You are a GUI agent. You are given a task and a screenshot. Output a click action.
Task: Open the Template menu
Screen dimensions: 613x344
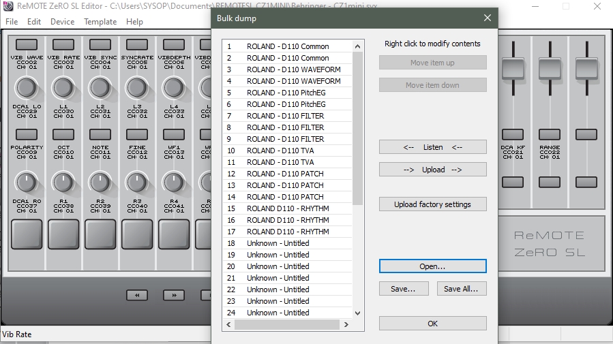(100, 22)
